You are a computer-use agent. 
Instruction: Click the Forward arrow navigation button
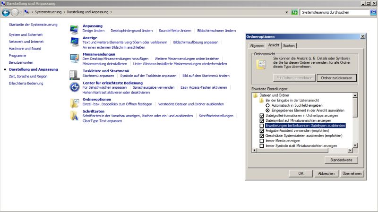(15, 12)
